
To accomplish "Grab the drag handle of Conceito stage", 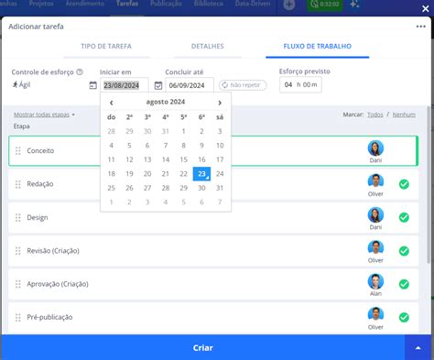I will (x=18, y=150).
